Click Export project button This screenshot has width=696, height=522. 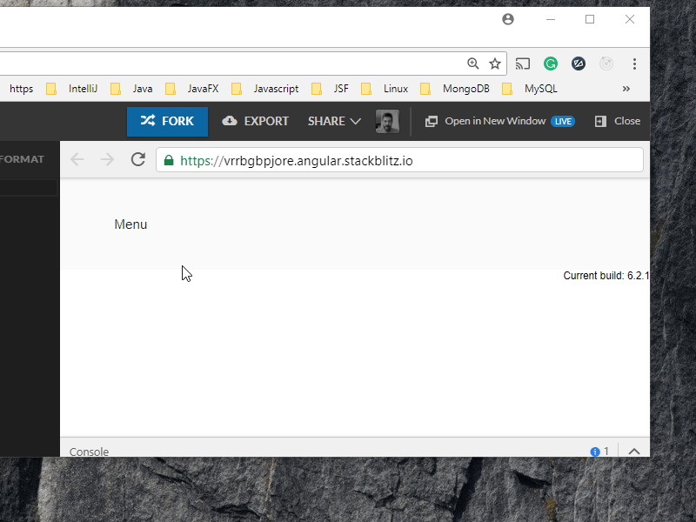click(256, 122)
